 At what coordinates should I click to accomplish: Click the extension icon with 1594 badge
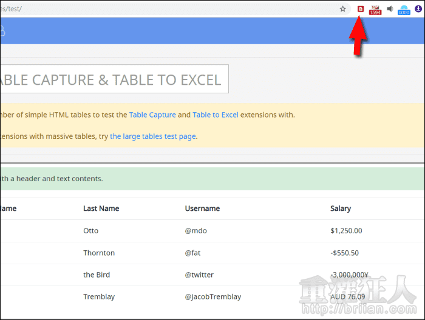pos(375,10)
